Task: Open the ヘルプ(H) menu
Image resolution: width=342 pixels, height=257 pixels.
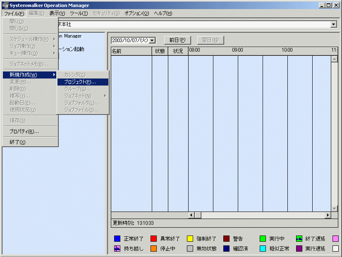Action: 163,14
